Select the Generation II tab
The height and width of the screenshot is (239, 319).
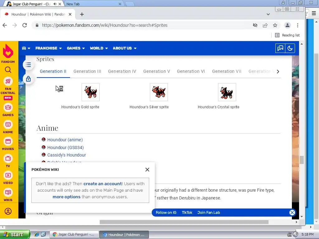[x=53, y=71]
